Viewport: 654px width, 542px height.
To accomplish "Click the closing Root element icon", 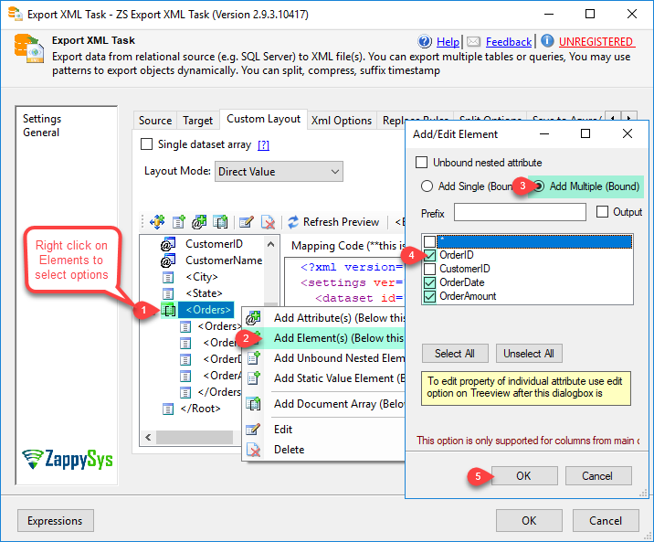I will (x=168, y=409).
